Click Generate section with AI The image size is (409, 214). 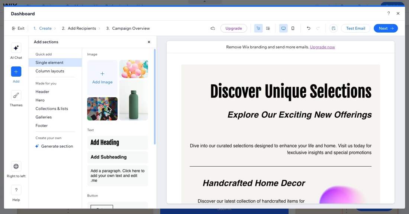click(x=54, y=146)
